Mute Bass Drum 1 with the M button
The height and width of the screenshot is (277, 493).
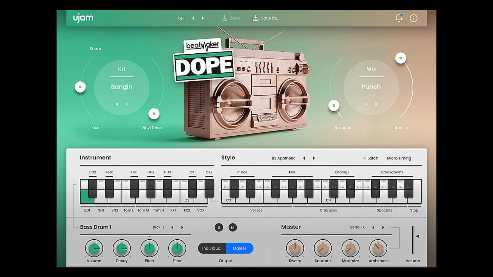pyautogui.click(x=233, y=227)
